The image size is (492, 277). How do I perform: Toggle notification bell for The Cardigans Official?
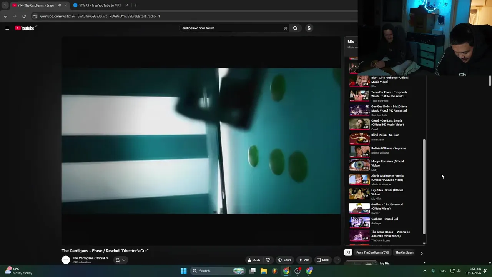[118, 260]
